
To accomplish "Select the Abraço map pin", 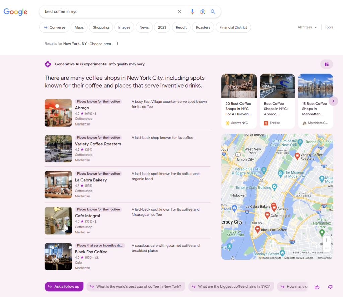I will click(x=274, y=208).
